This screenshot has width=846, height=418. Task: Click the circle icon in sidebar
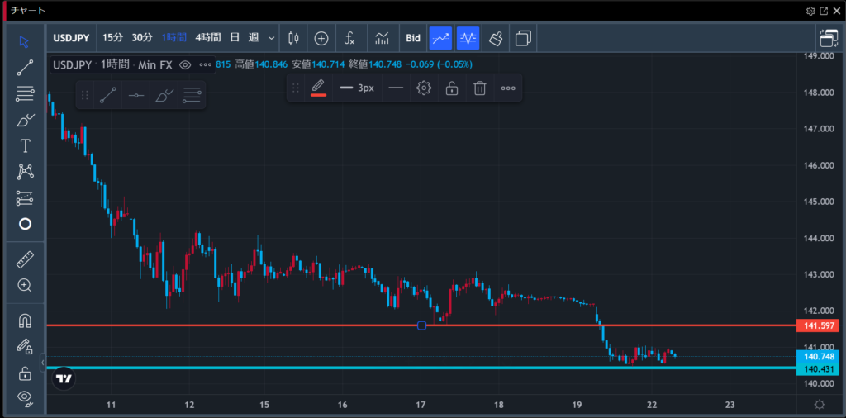25,224
